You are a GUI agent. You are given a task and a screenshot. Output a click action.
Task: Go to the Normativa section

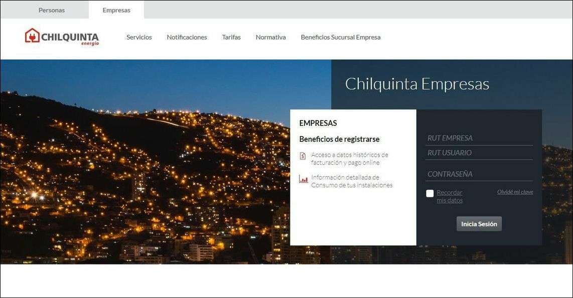[x=271, y=37]
